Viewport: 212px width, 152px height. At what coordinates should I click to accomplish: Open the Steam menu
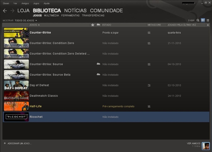[6, 3]
